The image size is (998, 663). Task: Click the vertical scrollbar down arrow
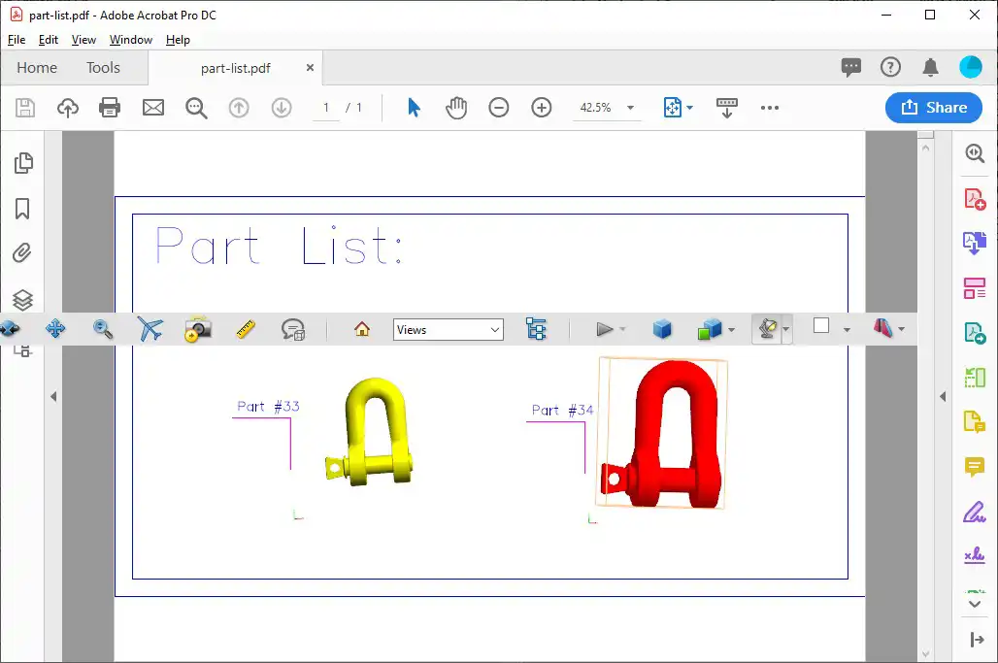(925, 654)
